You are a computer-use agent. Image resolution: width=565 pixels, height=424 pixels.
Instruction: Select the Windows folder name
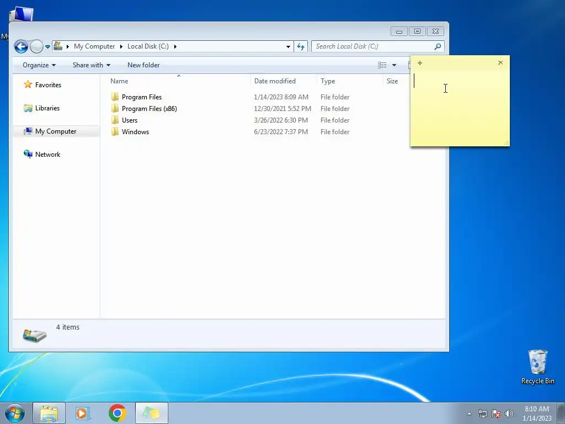136,131
